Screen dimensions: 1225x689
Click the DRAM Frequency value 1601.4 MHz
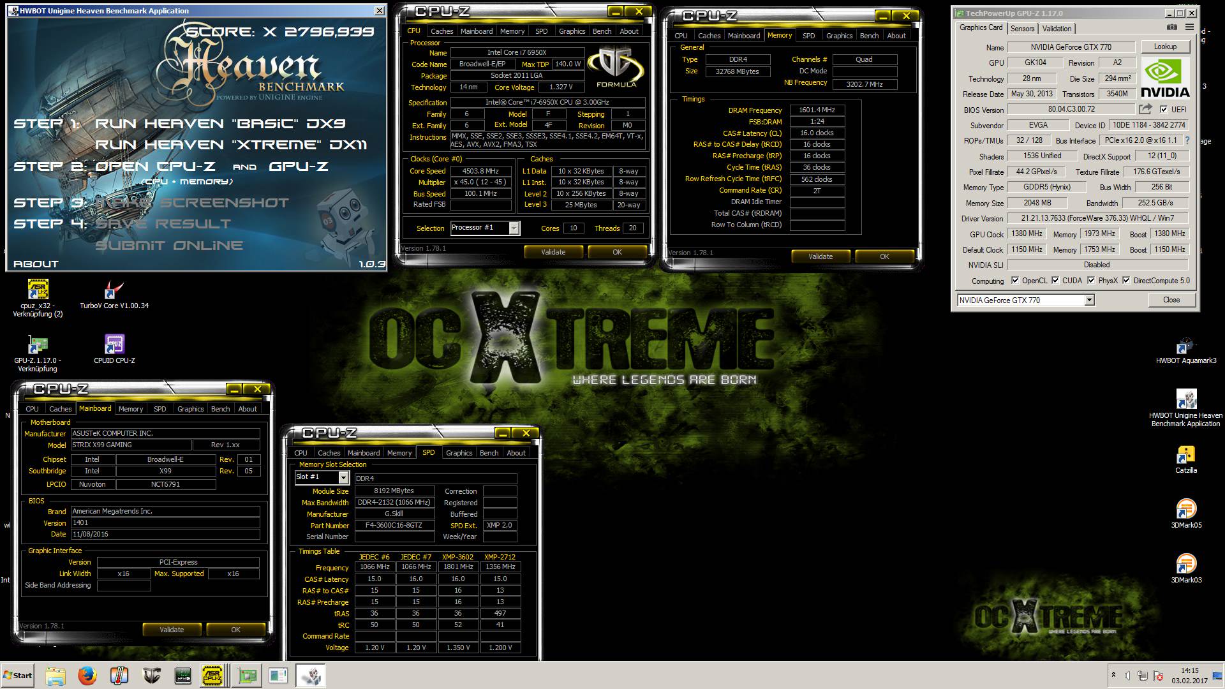click(817, 110)
